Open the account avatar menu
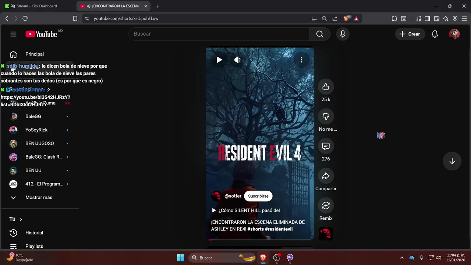The image size is (471, 265). point(454,34)
